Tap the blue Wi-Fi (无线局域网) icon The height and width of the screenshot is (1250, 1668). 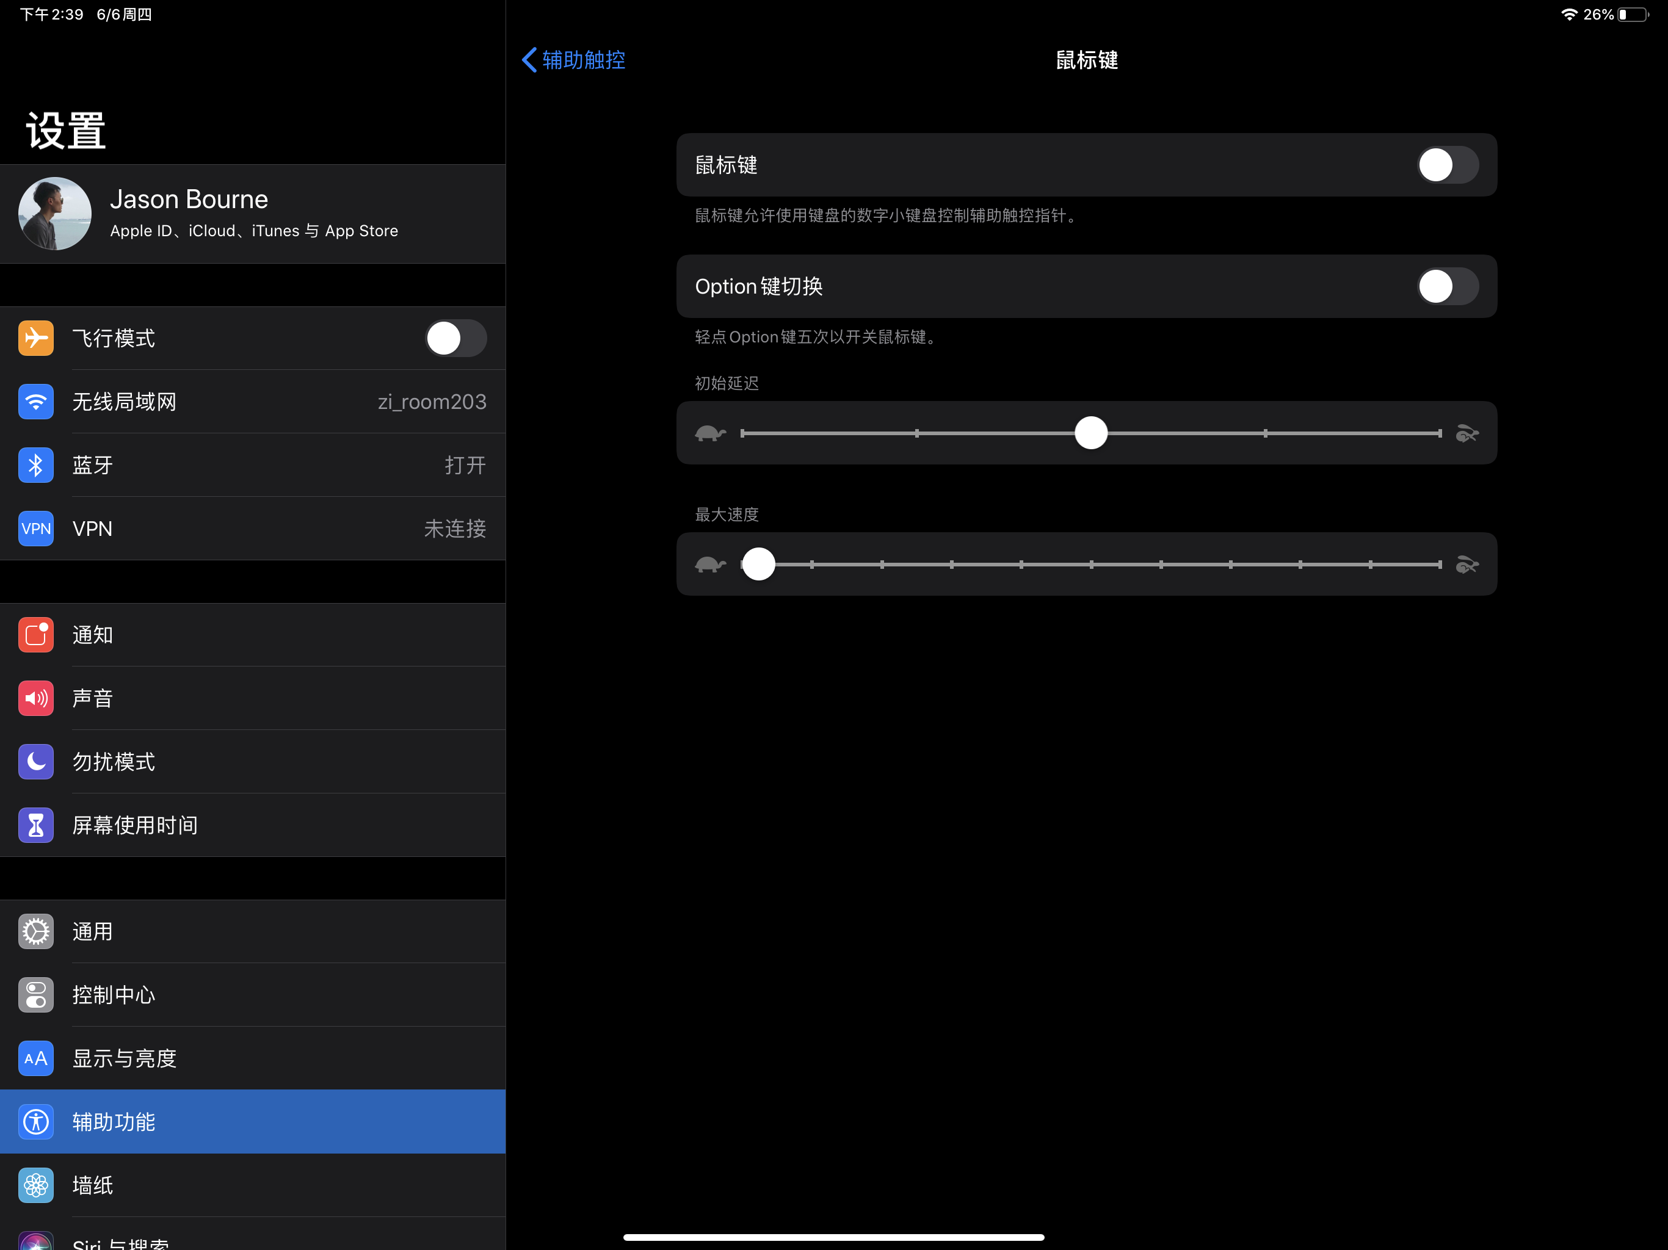point(35,401)
